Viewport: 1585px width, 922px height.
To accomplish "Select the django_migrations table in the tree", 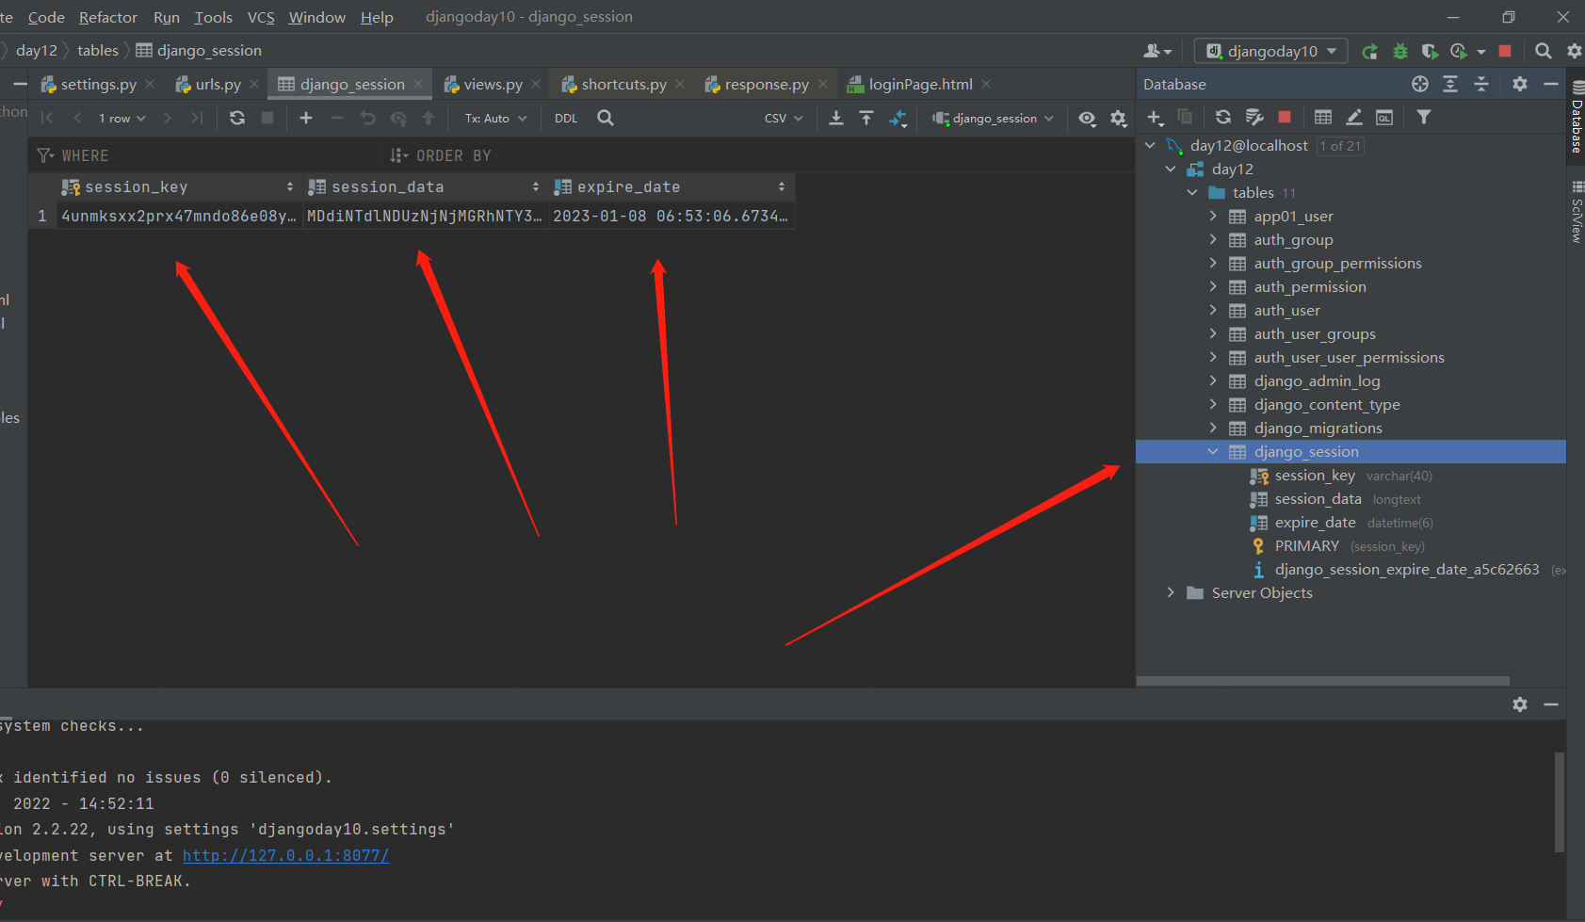I will point(1318,428).
